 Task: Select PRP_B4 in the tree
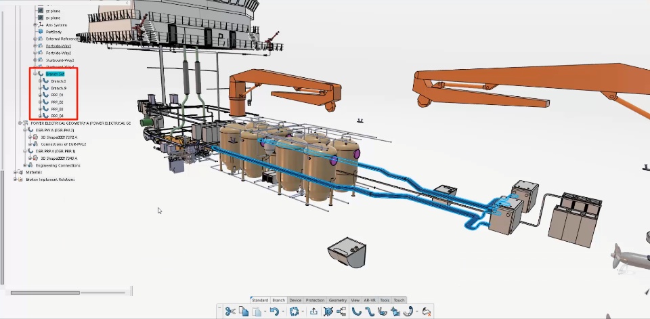(x=57, y=116)
